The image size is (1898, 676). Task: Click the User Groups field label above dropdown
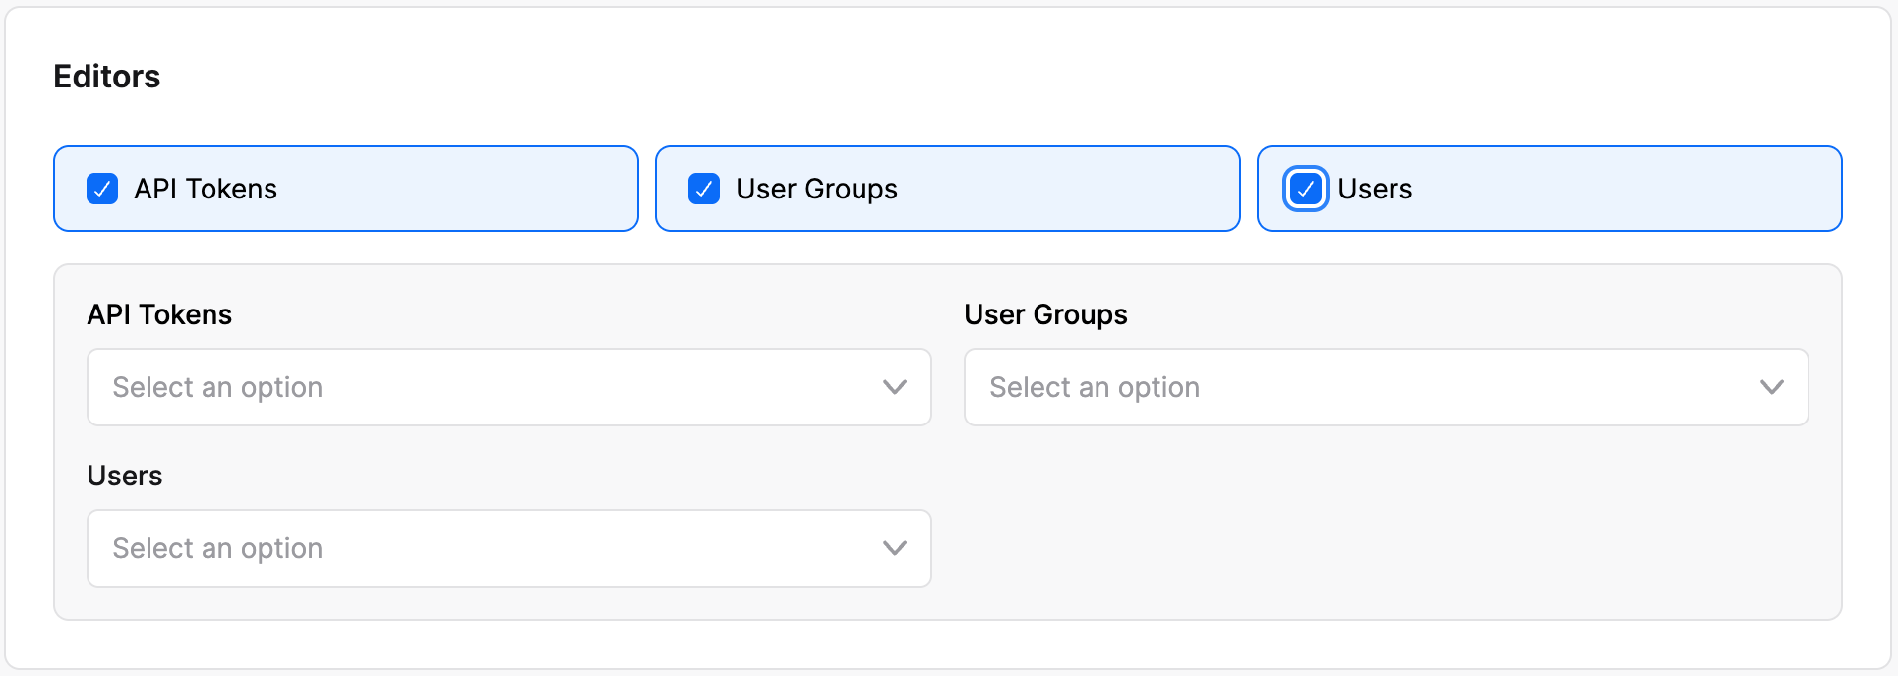pos(1045,315)
